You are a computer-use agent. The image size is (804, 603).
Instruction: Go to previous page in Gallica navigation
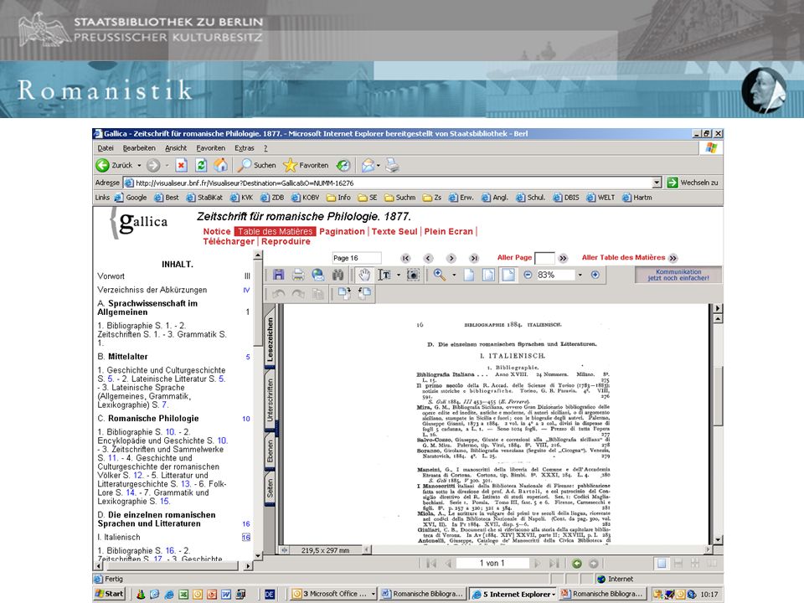point(429,258)
